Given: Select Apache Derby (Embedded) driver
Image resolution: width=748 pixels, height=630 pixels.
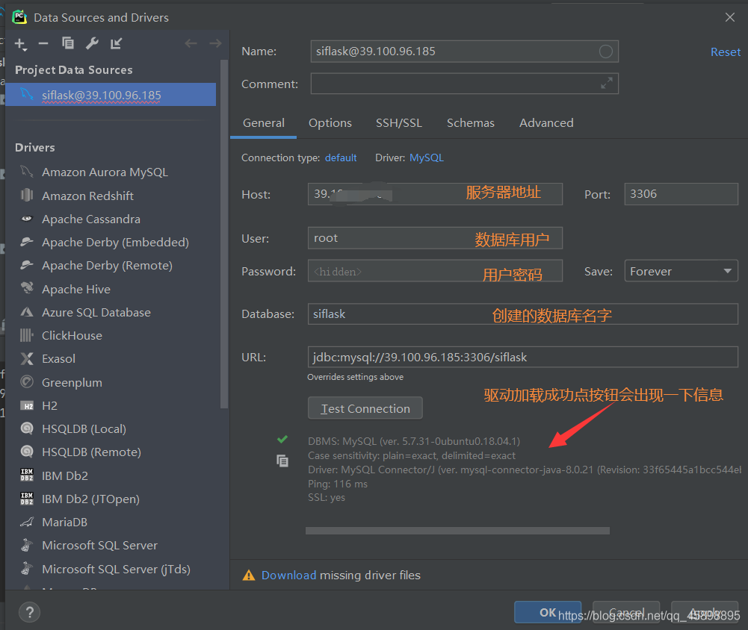Looking at the screenshot, I should click(x=115, y=242).
